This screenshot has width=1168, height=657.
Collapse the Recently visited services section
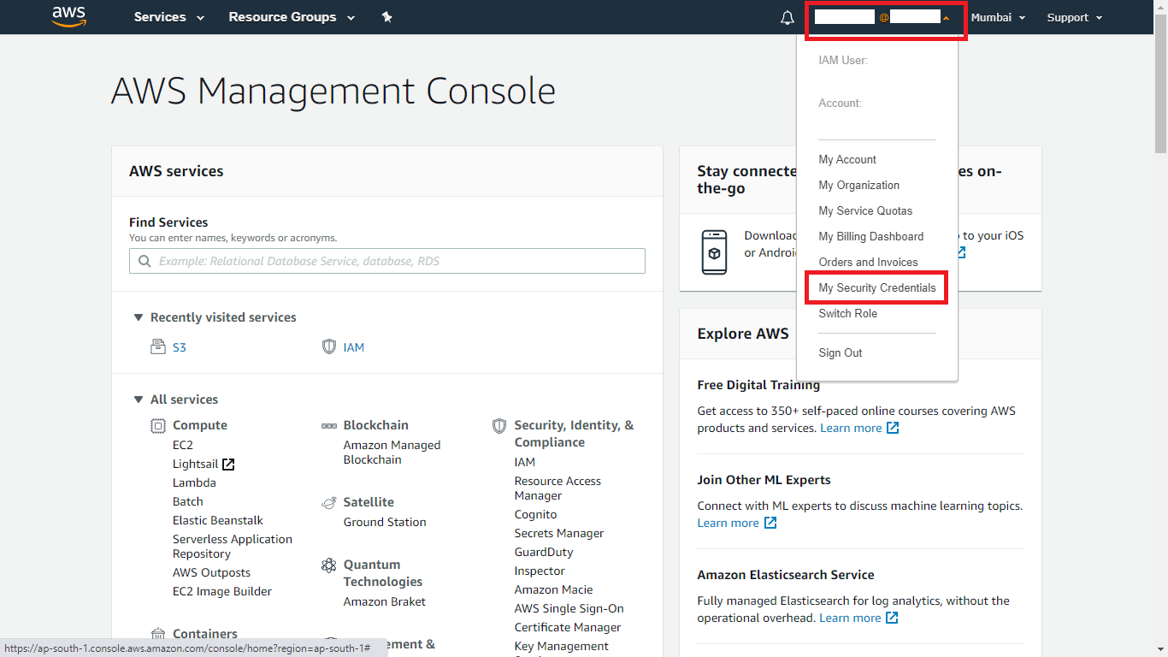click(x=138, y=317)
